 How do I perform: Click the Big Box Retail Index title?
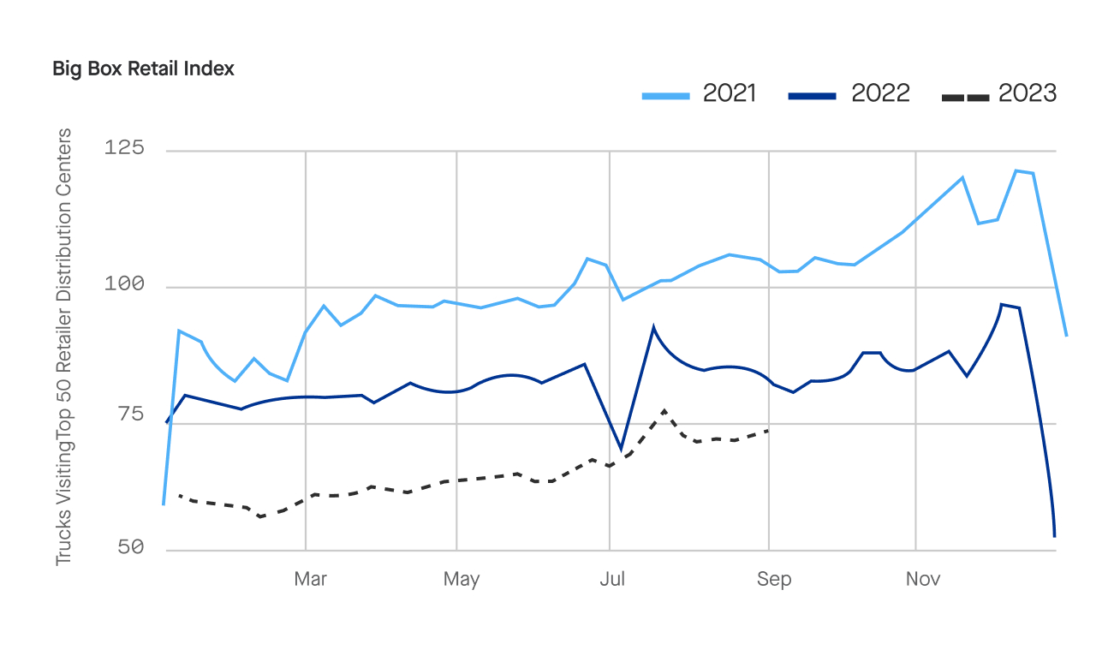pyautogui.click(x=144, y=69)
